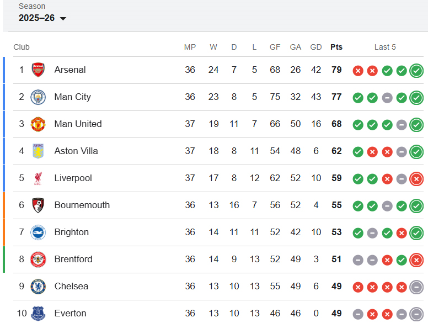Click the Man United club crest
The height and width of the screenshot is (323, 428).
click(x=38, y=124)
